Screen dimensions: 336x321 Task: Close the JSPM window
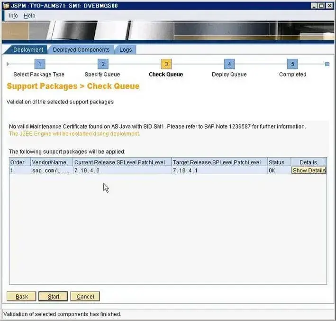click(x=329, y=6)
